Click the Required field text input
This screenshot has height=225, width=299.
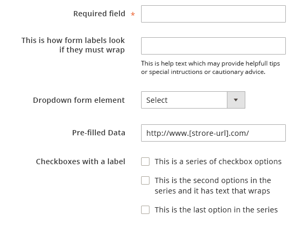click(213, 14)
